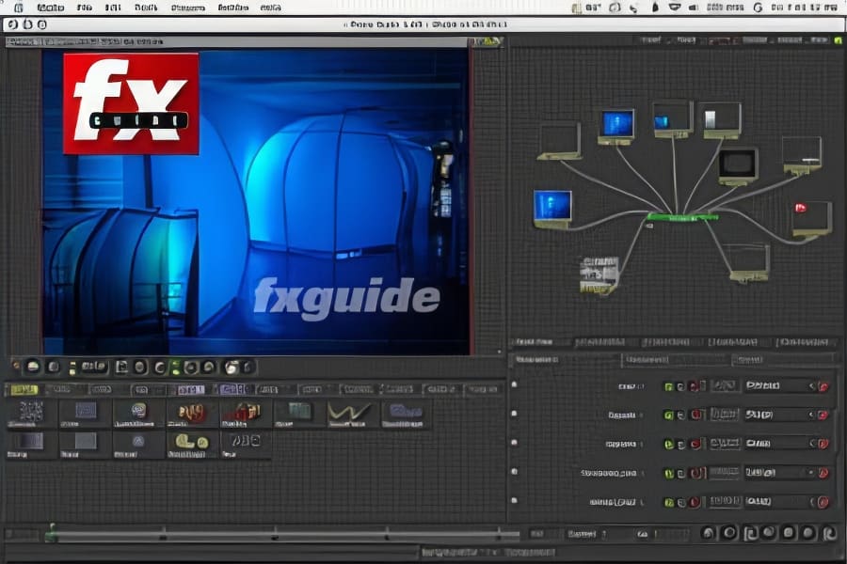The height and width of the screenshot is (564, 847).
Task: Choose the gray gradient tool in second shelf row
Action: coord(31,444)
